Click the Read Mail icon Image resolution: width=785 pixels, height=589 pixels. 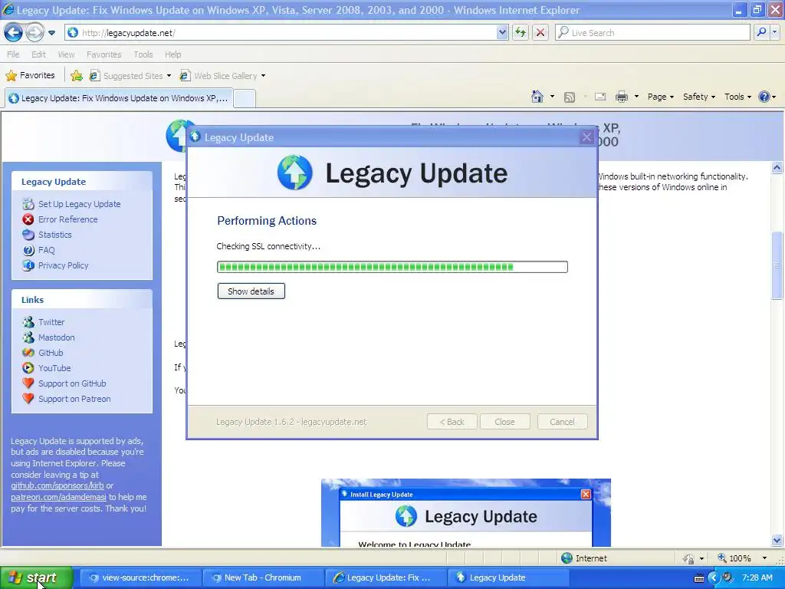[599, 97]
